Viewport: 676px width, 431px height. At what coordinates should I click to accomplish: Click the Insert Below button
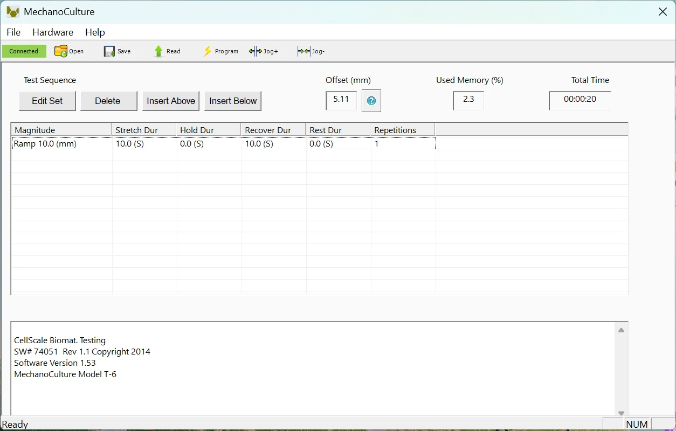coord(233,101)
